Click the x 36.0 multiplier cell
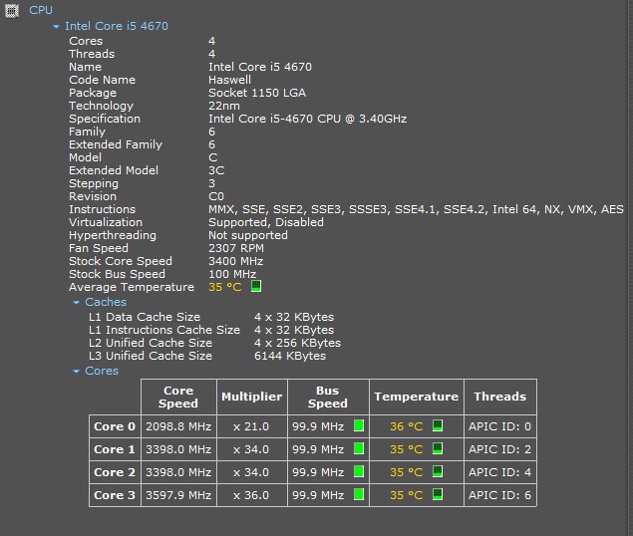 [251, 495]
